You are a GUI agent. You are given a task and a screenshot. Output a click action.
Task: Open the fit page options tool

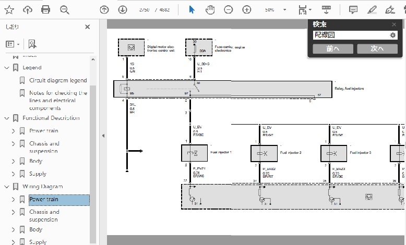(305, 10)
